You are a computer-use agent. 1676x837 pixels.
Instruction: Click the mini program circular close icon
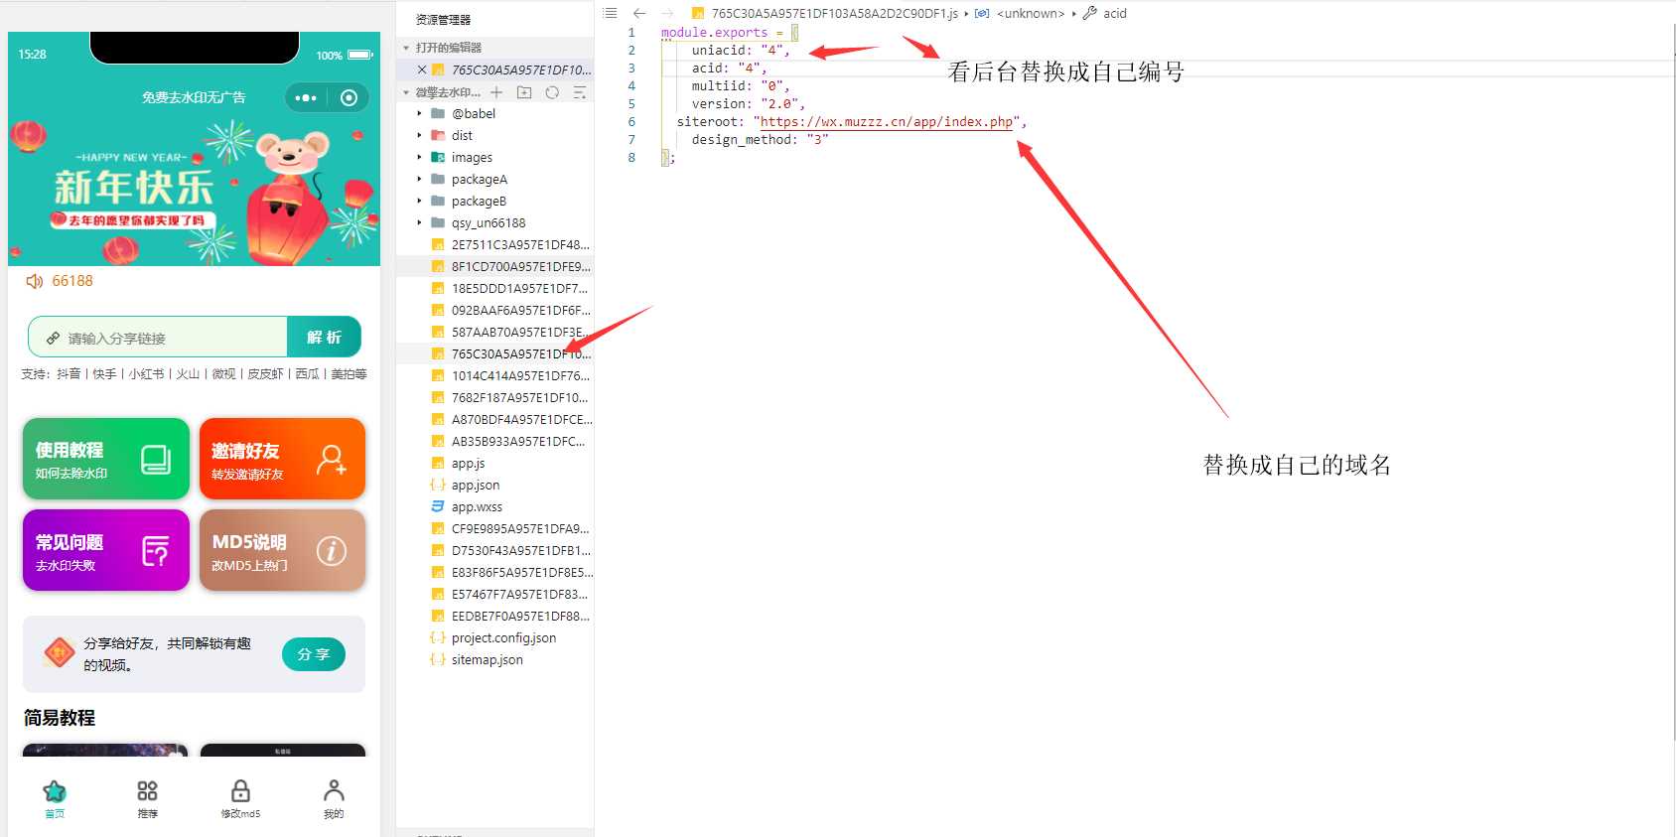click(x=349, y=97)
